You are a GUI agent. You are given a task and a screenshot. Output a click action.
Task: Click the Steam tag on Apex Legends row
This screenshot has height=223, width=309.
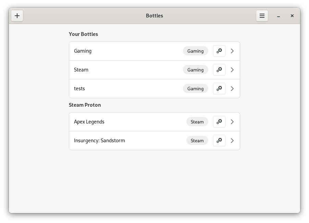pyautogui.click(x=197, y=122)
